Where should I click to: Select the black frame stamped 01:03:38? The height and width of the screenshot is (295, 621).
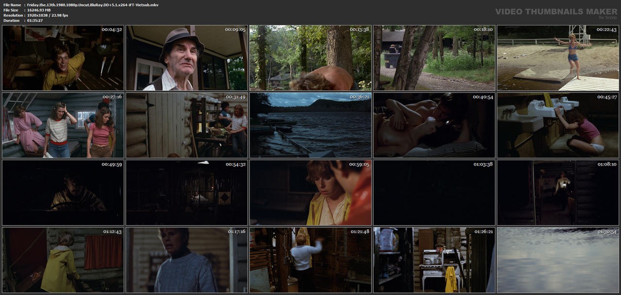(434, 193)
